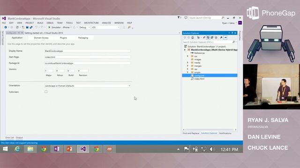The width and height of the screenshot is (300, 168).
Task: Select index.html in Solution Explorer
Action: tap(199, 79)
